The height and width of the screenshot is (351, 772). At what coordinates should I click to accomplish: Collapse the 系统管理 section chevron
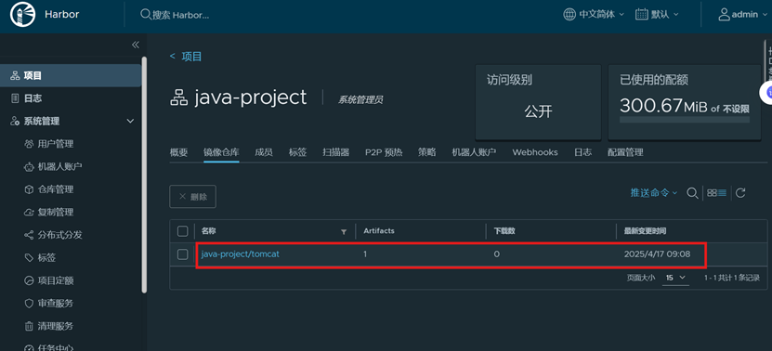[130, 121]
